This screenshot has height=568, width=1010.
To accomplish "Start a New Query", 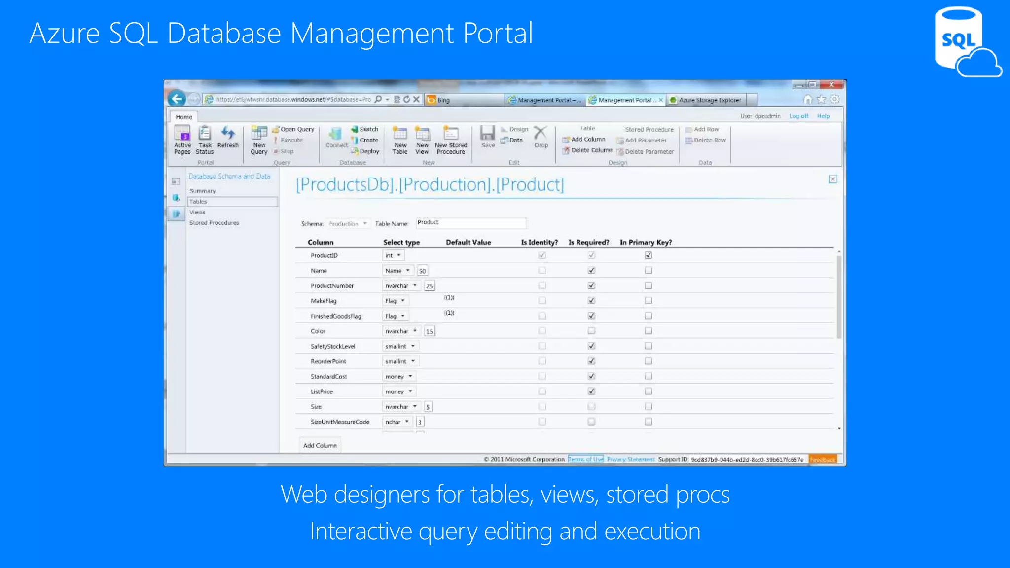I will point(259,140).
